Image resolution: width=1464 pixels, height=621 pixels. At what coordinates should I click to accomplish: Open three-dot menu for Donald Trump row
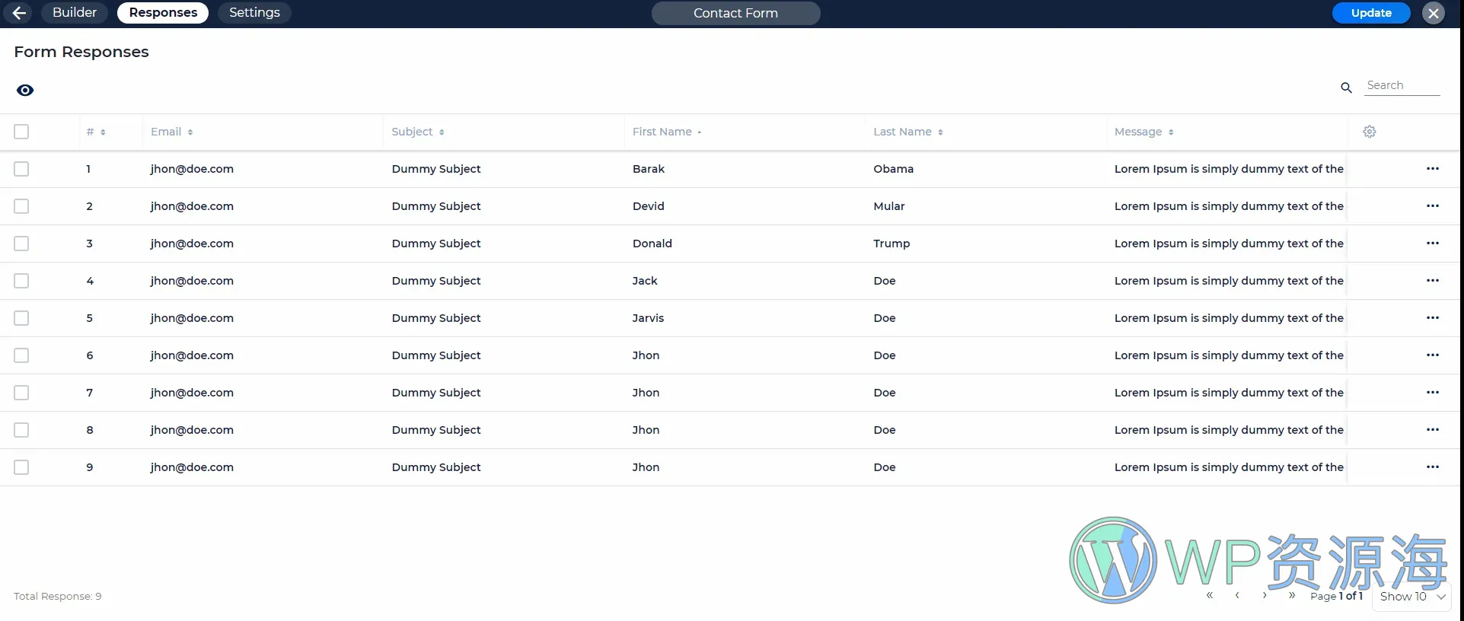point(1432,244)
